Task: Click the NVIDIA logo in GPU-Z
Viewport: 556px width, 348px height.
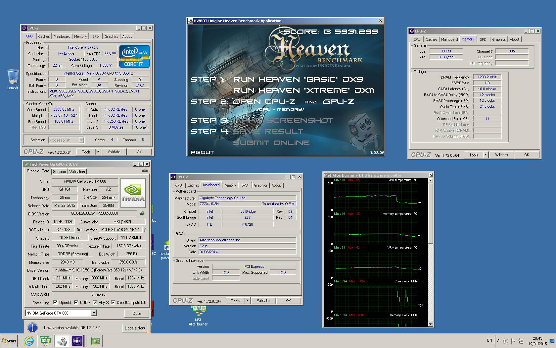Action: 133,193
